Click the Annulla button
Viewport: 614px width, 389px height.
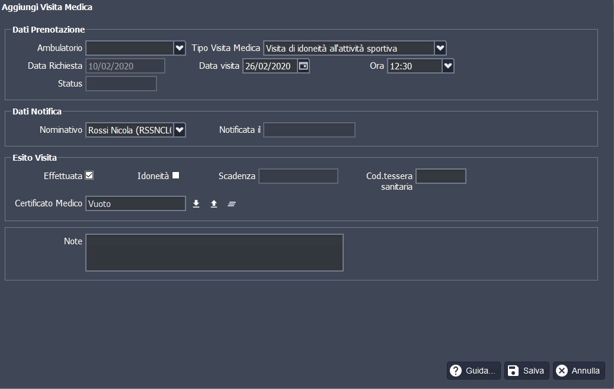coord(579,371)
